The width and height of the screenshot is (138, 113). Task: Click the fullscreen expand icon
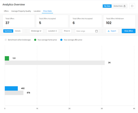click(x=132, y=6)
